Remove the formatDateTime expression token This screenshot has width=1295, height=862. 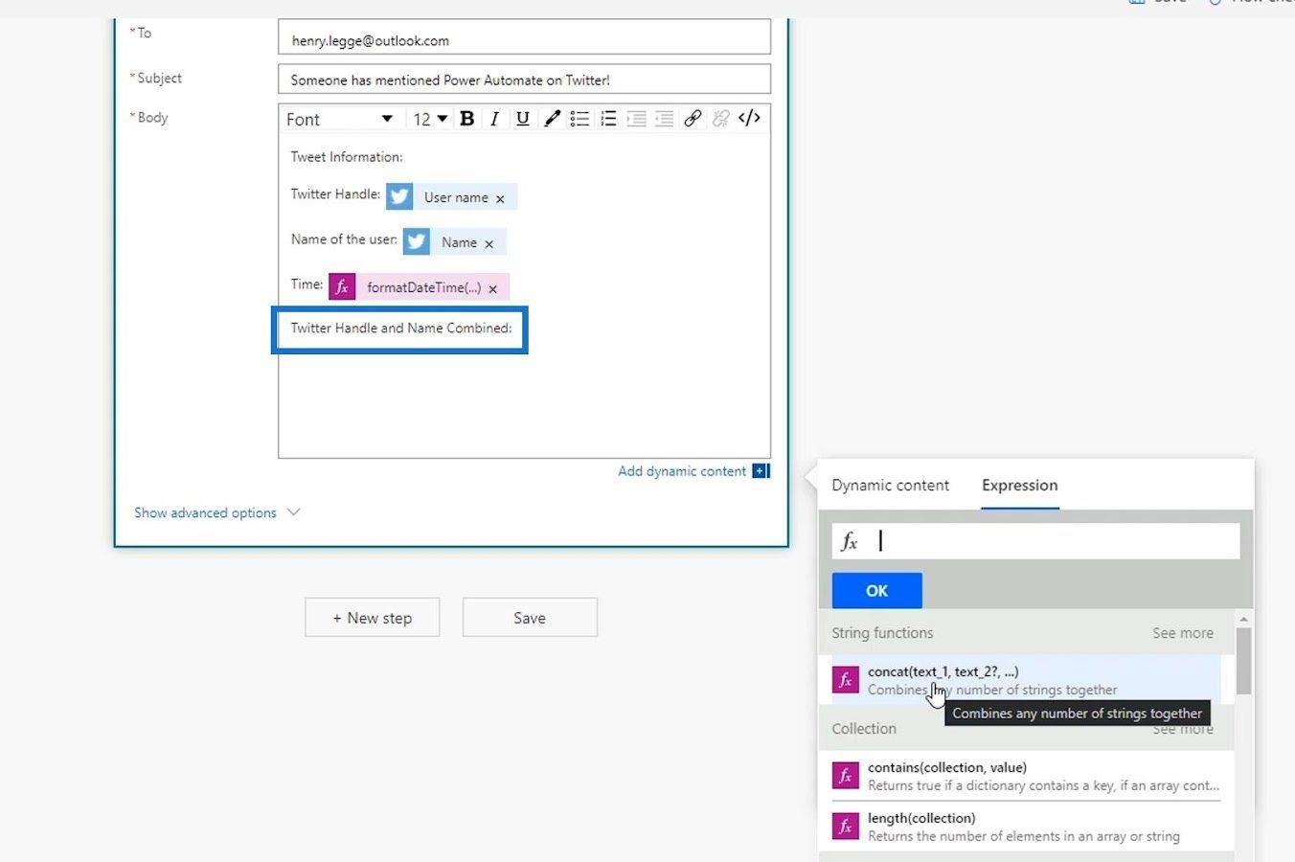pyautogui.click(x=492, y=288)
